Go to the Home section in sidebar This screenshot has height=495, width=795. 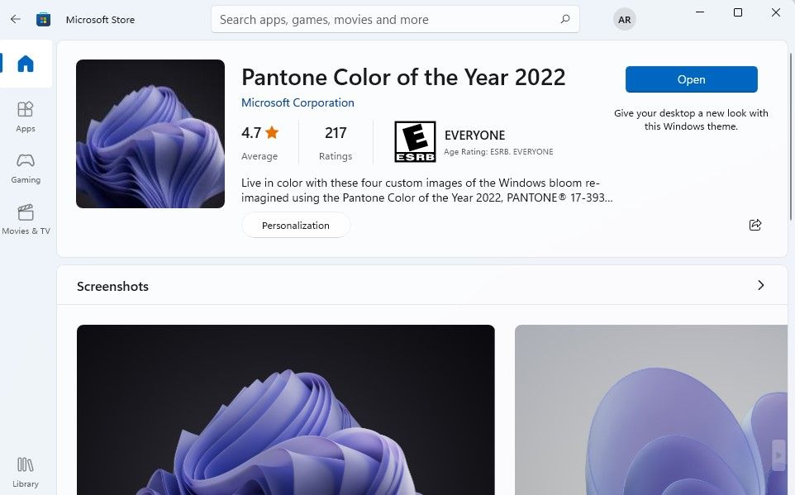tap(26, 64)
